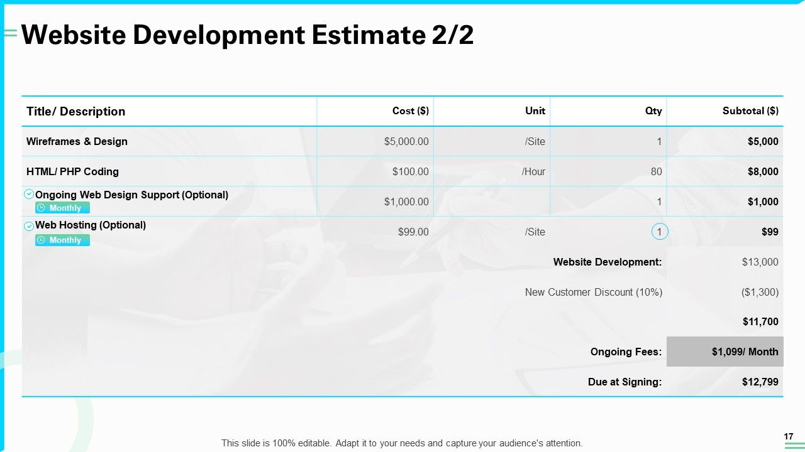Image resolution: width=805 pixels, height=452 pixels.
Task: Click the circled quantity 1 in Web Hosting row
Action: pyautogui.click(x=659, y=232)
